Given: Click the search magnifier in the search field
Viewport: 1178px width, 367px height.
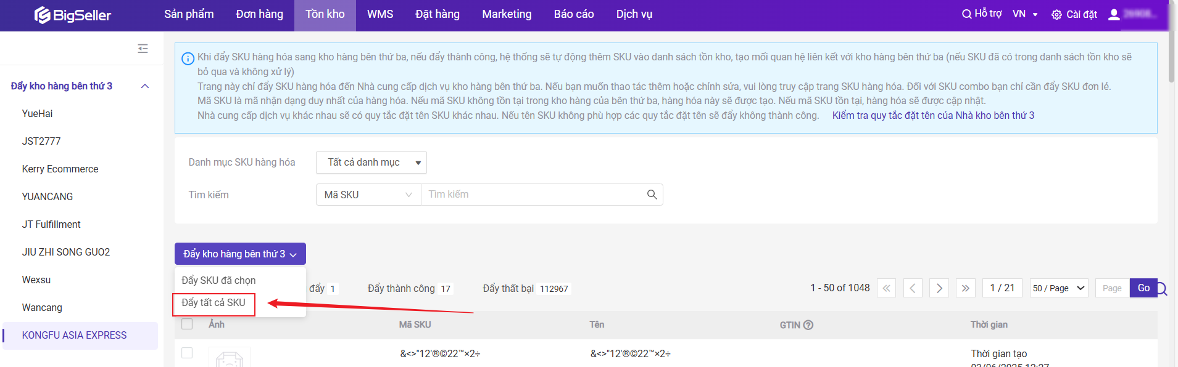Looking at the screenshot, I should coord(652,195).
